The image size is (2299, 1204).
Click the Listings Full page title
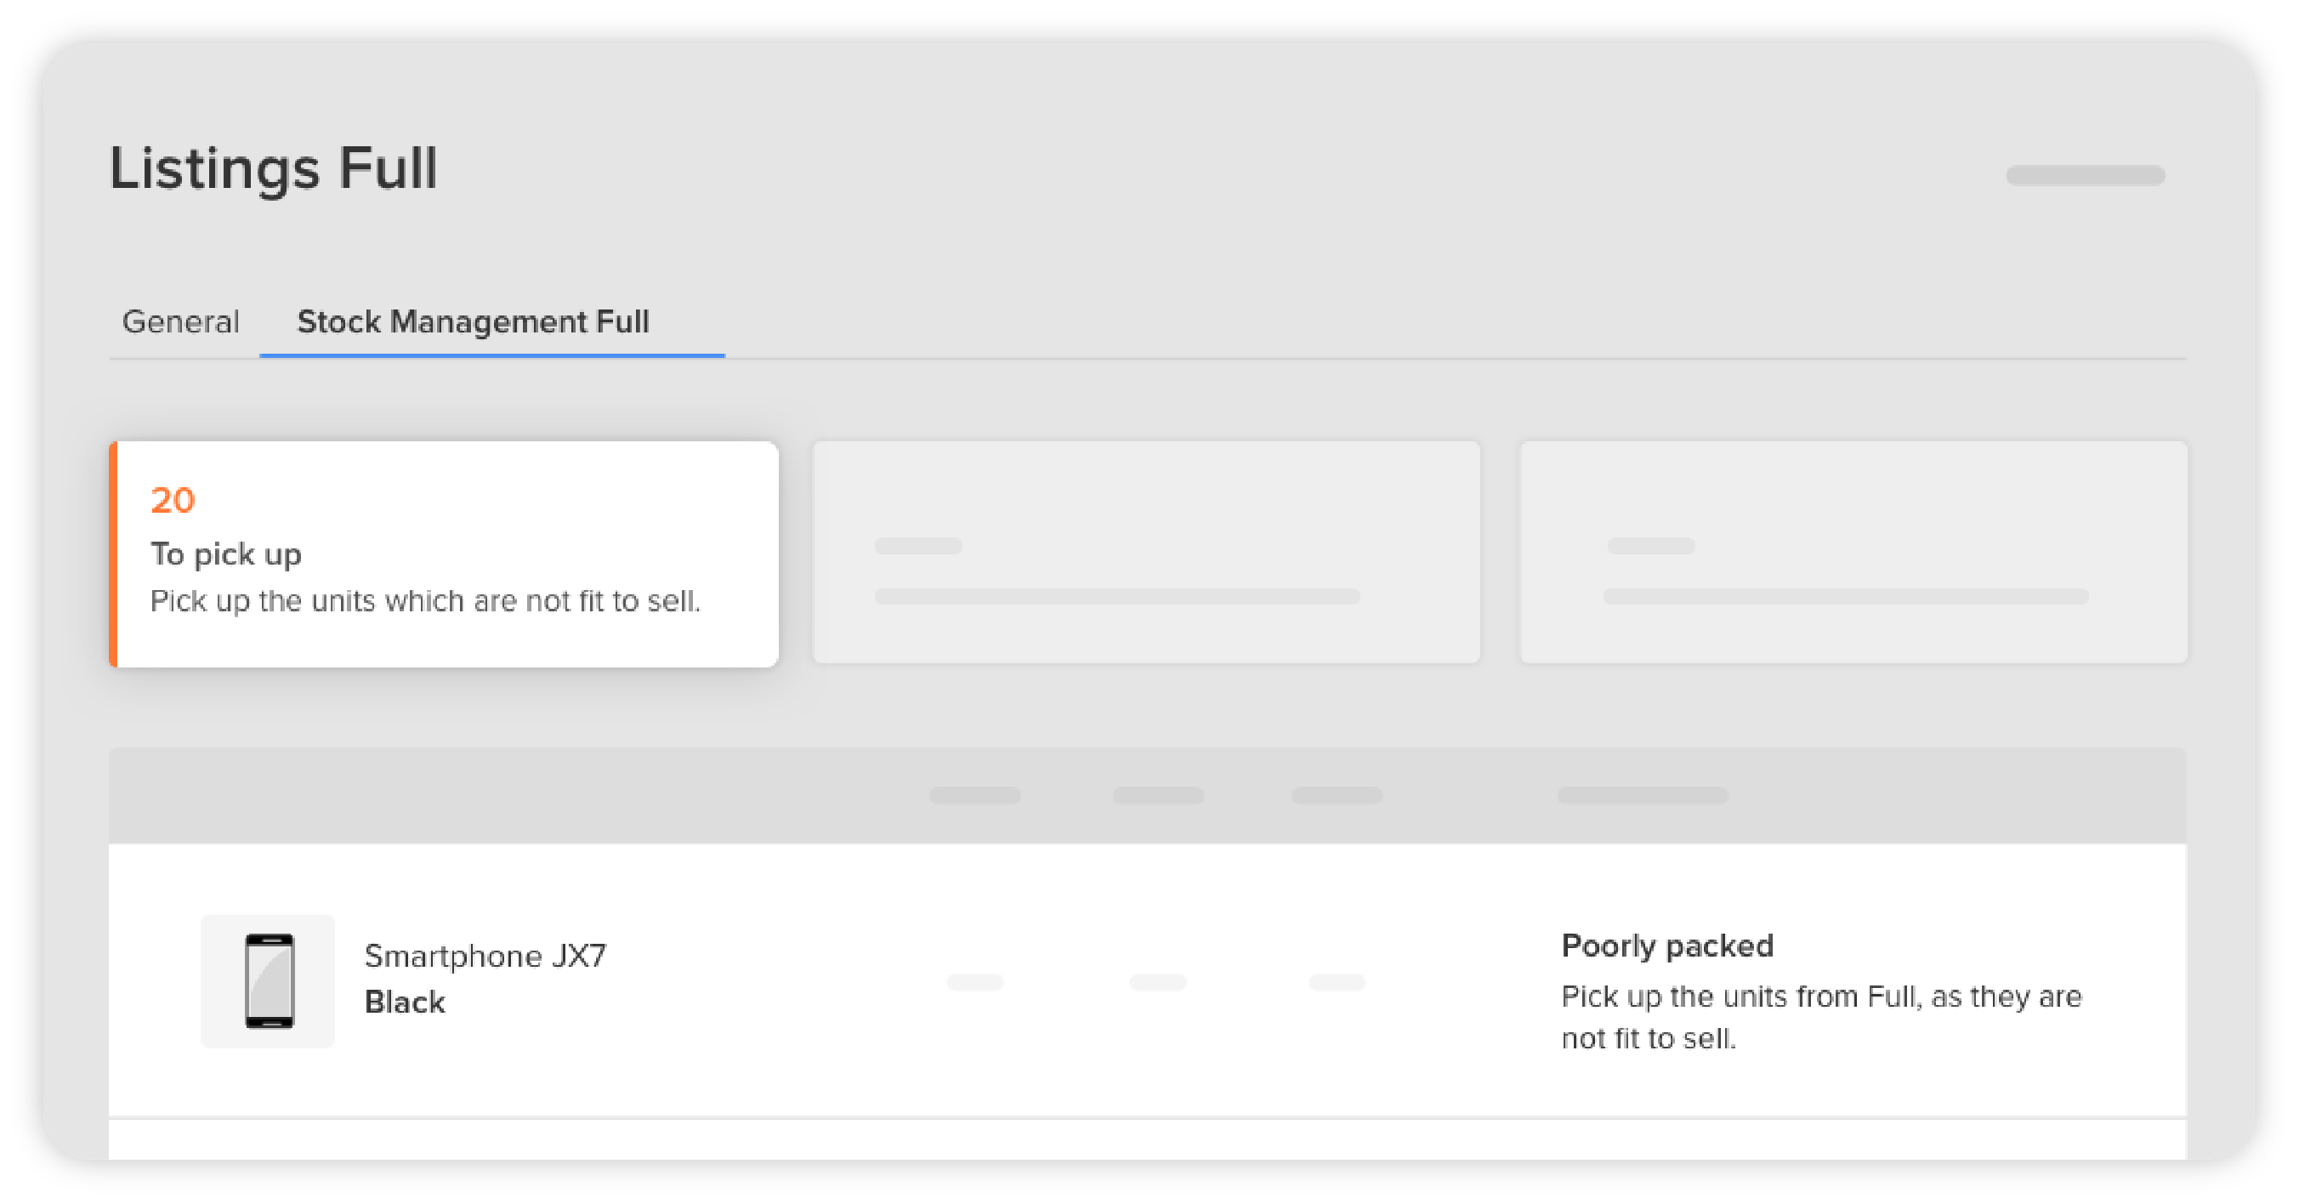click(273, 168)
